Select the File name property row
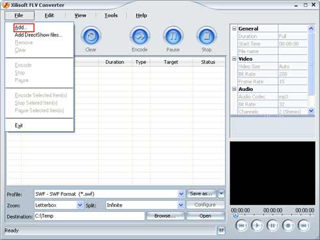The width and height of the screenshot is (320, 240). tap(273, 51)
